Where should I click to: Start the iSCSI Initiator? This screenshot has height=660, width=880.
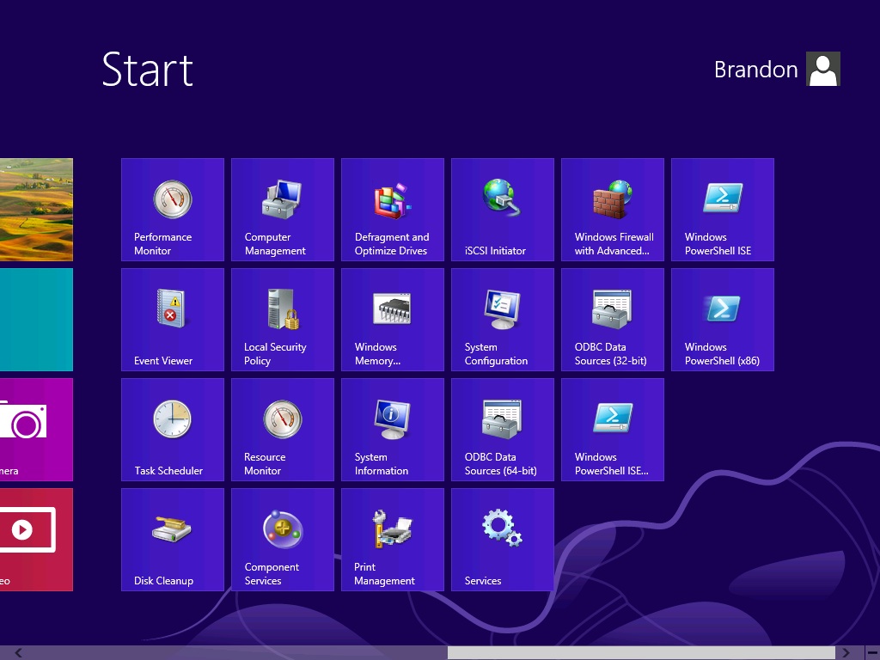pos(502,210)
